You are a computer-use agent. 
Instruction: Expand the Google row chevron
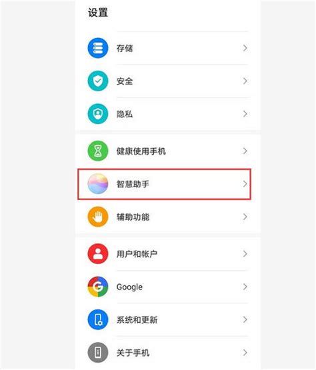tap(245, 287)
